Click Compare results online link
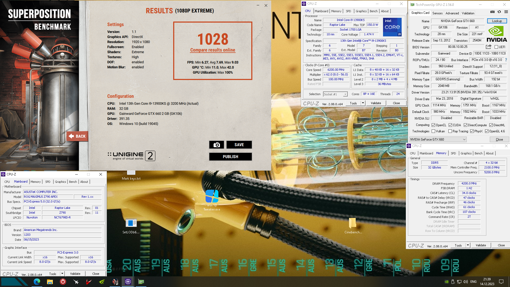The height and width of the screenshot is (287, 510). pyautogui.click(x=212, y=50)
